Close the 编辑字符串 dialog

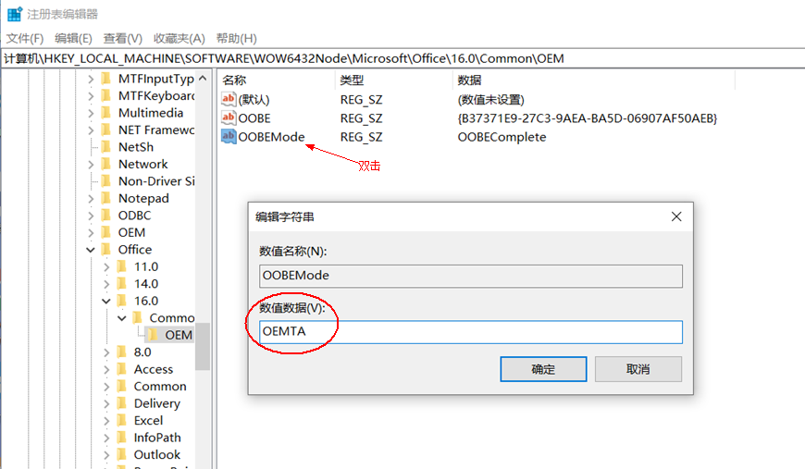(676, 216)
